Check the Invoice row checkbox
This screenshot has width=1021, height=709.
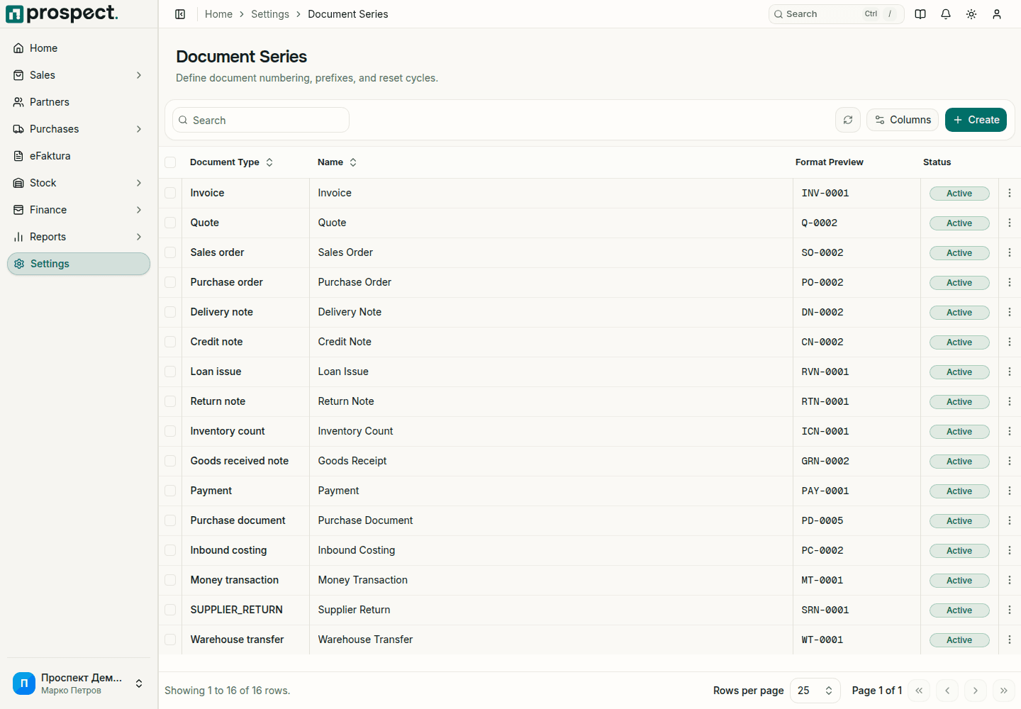tap(170, 193)
